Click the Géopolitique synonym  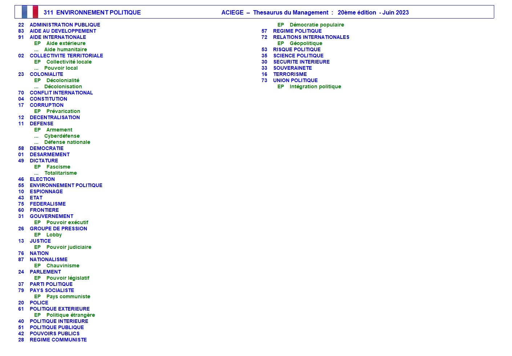coord(306,43)
